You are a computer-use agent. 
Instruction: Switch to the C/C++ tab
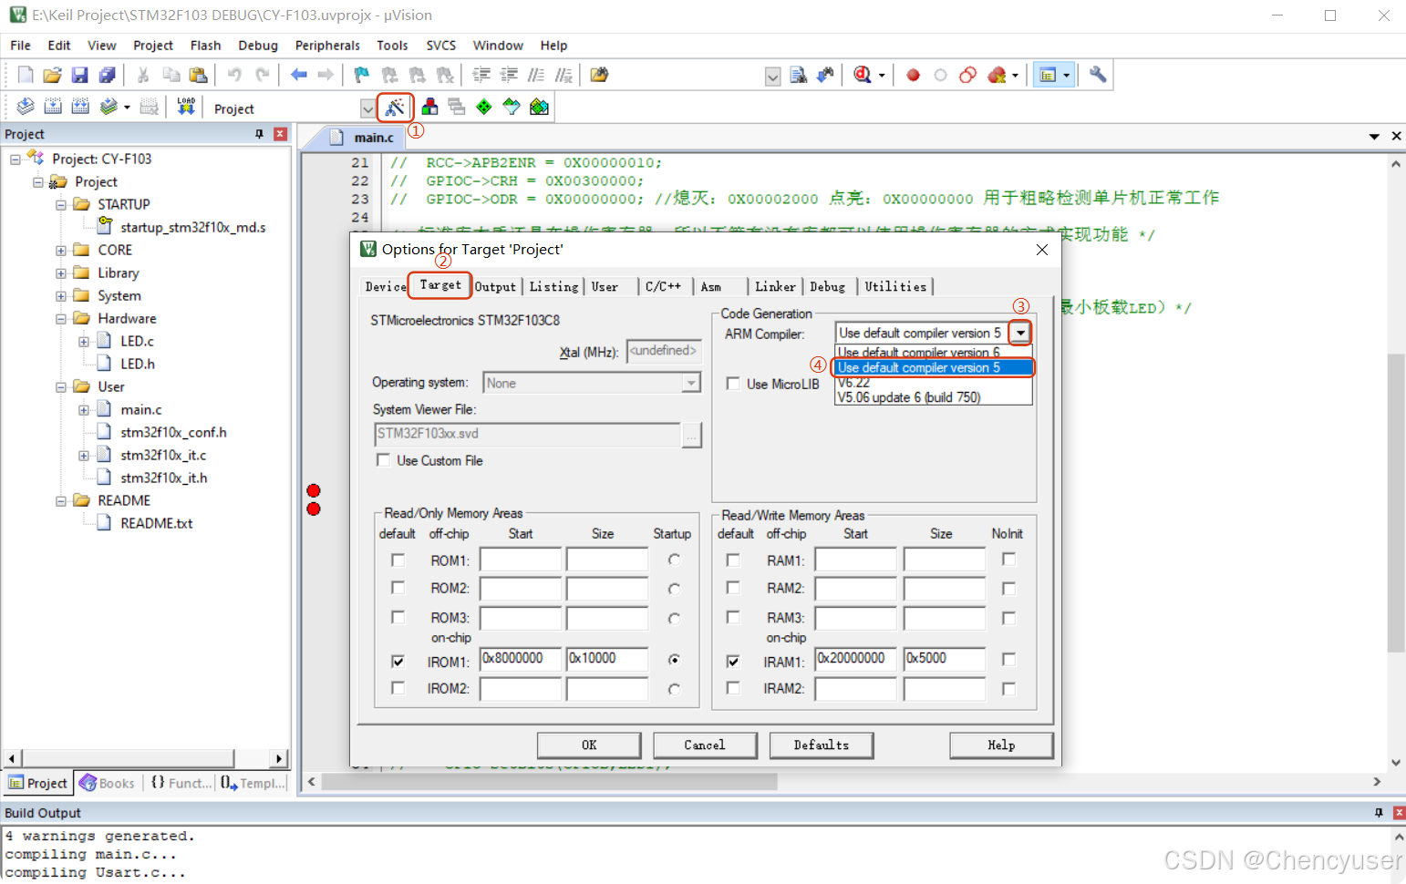(x=663, y=286)
